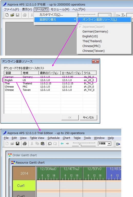133x197 pixels.
Task: Click the Cut1 resource row header
Action: pos(24,185)
